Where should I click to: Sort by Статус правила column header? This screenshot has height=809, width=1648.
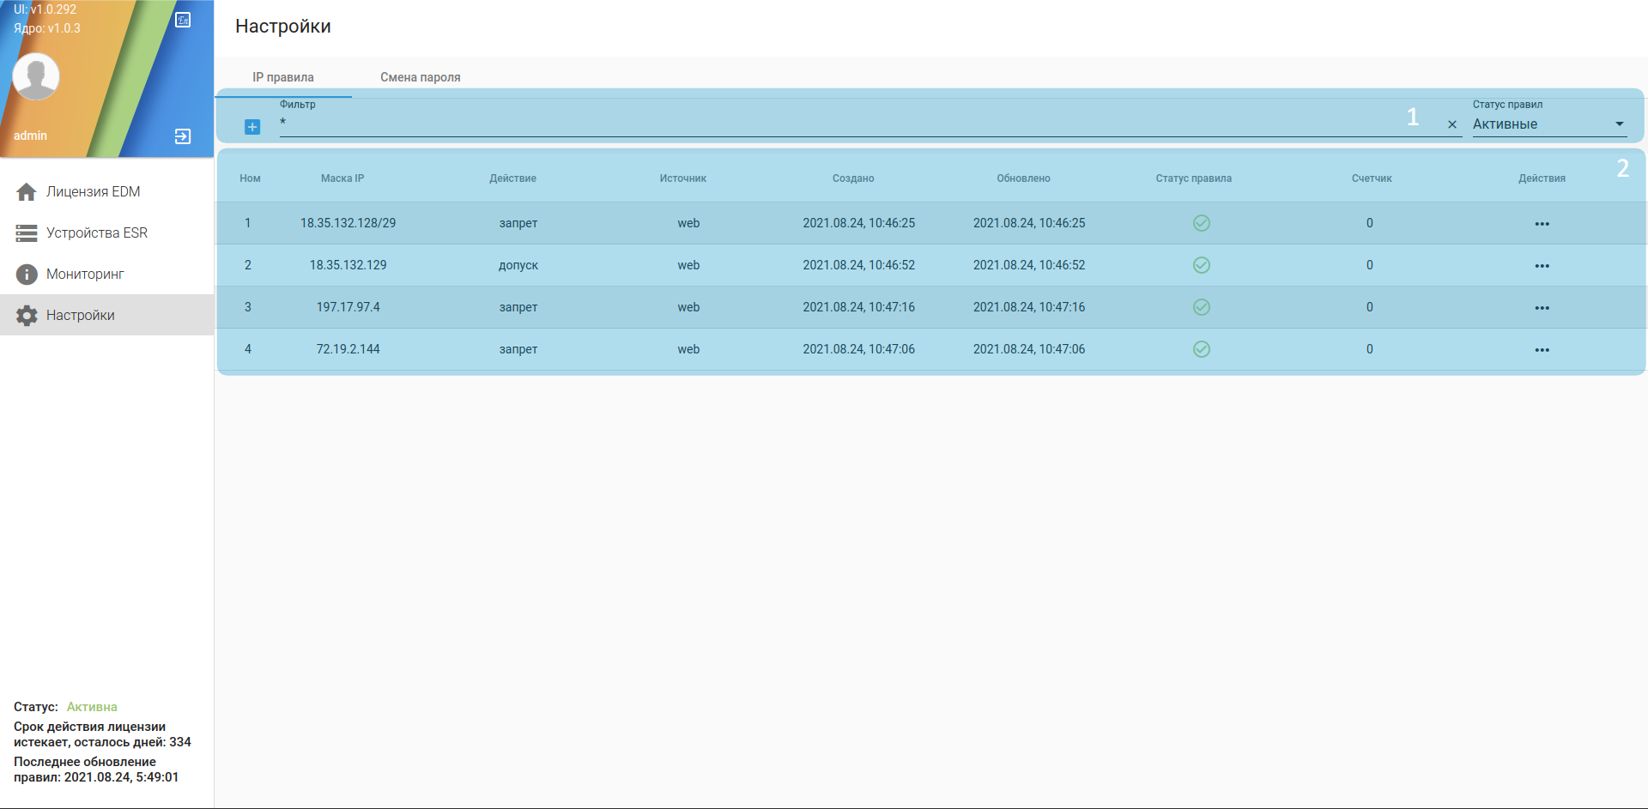(x=1194, y=178)
